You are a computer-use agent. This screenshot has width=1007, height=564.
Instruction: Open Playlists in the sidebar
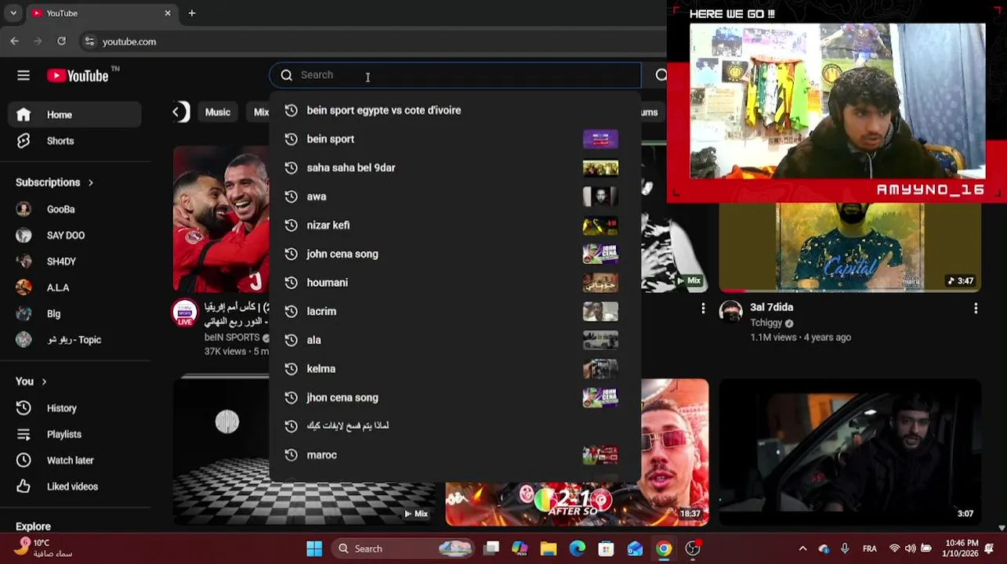click(x=75, y=434)
